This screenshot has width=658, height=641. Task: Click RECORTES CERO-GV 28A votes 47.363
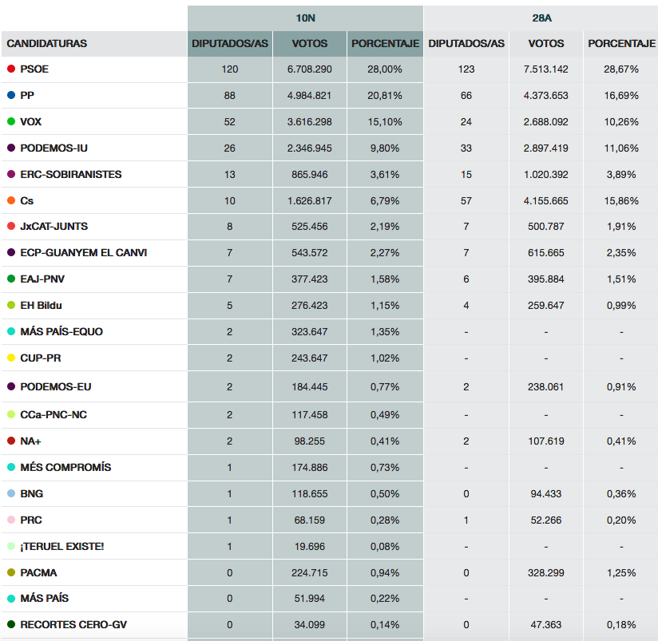tap(546, 625)
